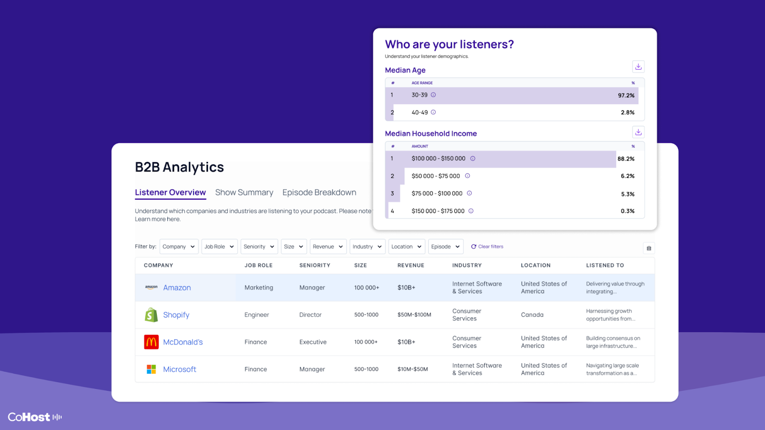The height and width of the screenshot is (430, 765).
Task: Select the 88.2% income bar
Action: pyautogui.click(x=501, y=159)
